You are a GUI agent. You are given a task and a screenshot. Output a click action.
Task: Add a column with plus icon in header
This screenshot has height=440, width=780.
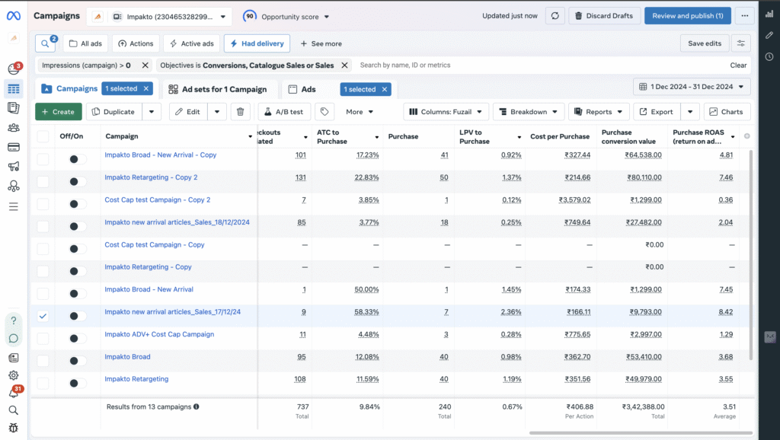pyautogui.click(x=746, y=136)
